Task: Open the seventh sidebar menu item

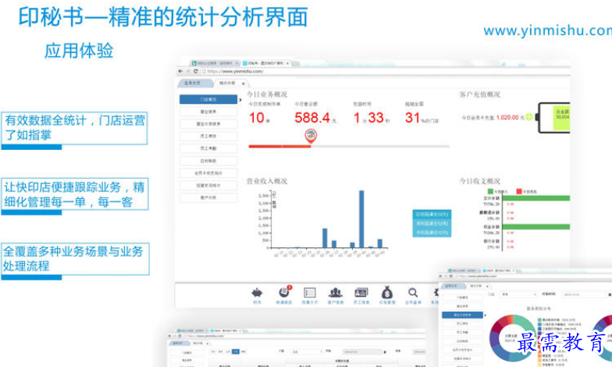Action: coord(208,173)
